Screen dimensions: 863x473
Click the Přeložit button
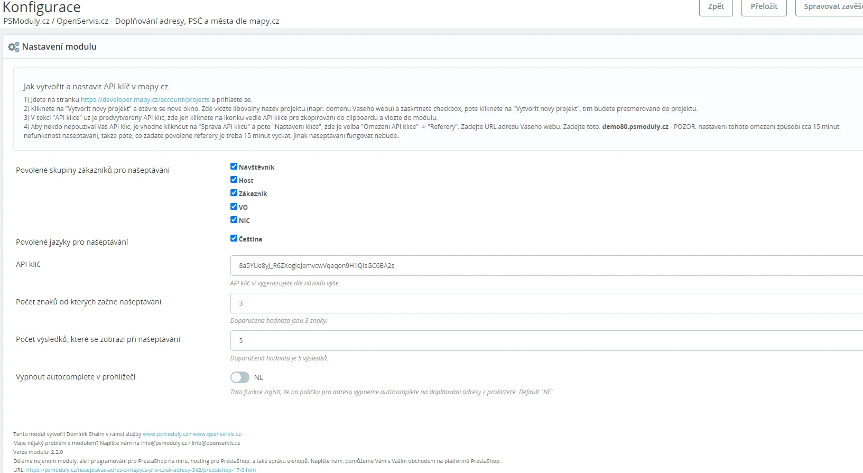tap(764, 7)
